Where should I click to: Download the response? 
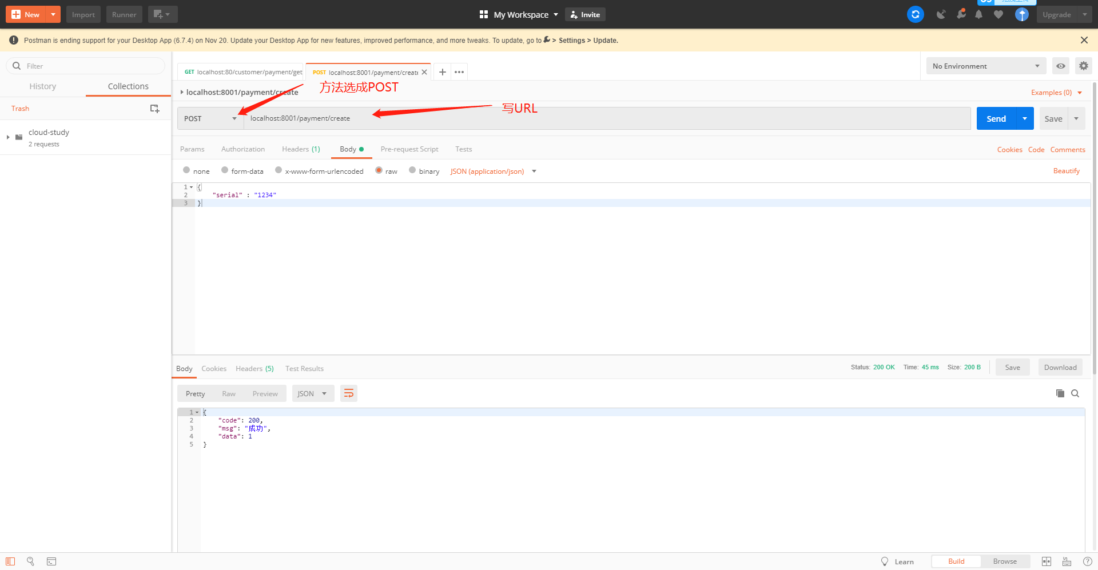1060,368
